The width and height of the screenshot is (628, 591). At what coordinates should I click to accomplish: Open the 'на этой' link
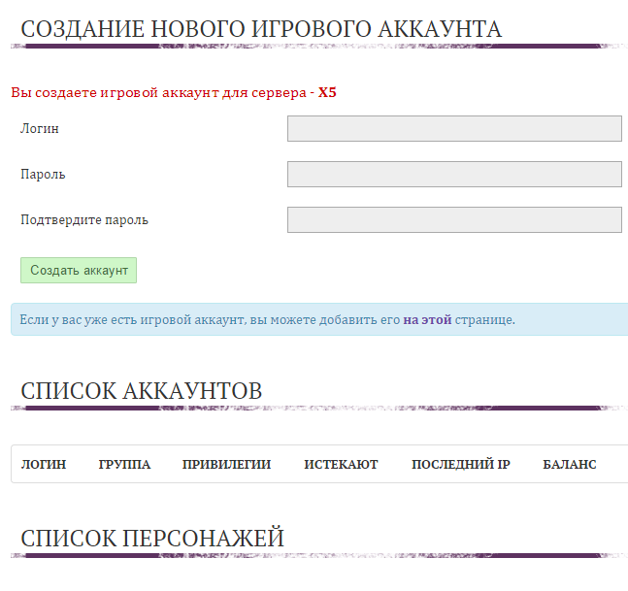click(427, 320)
